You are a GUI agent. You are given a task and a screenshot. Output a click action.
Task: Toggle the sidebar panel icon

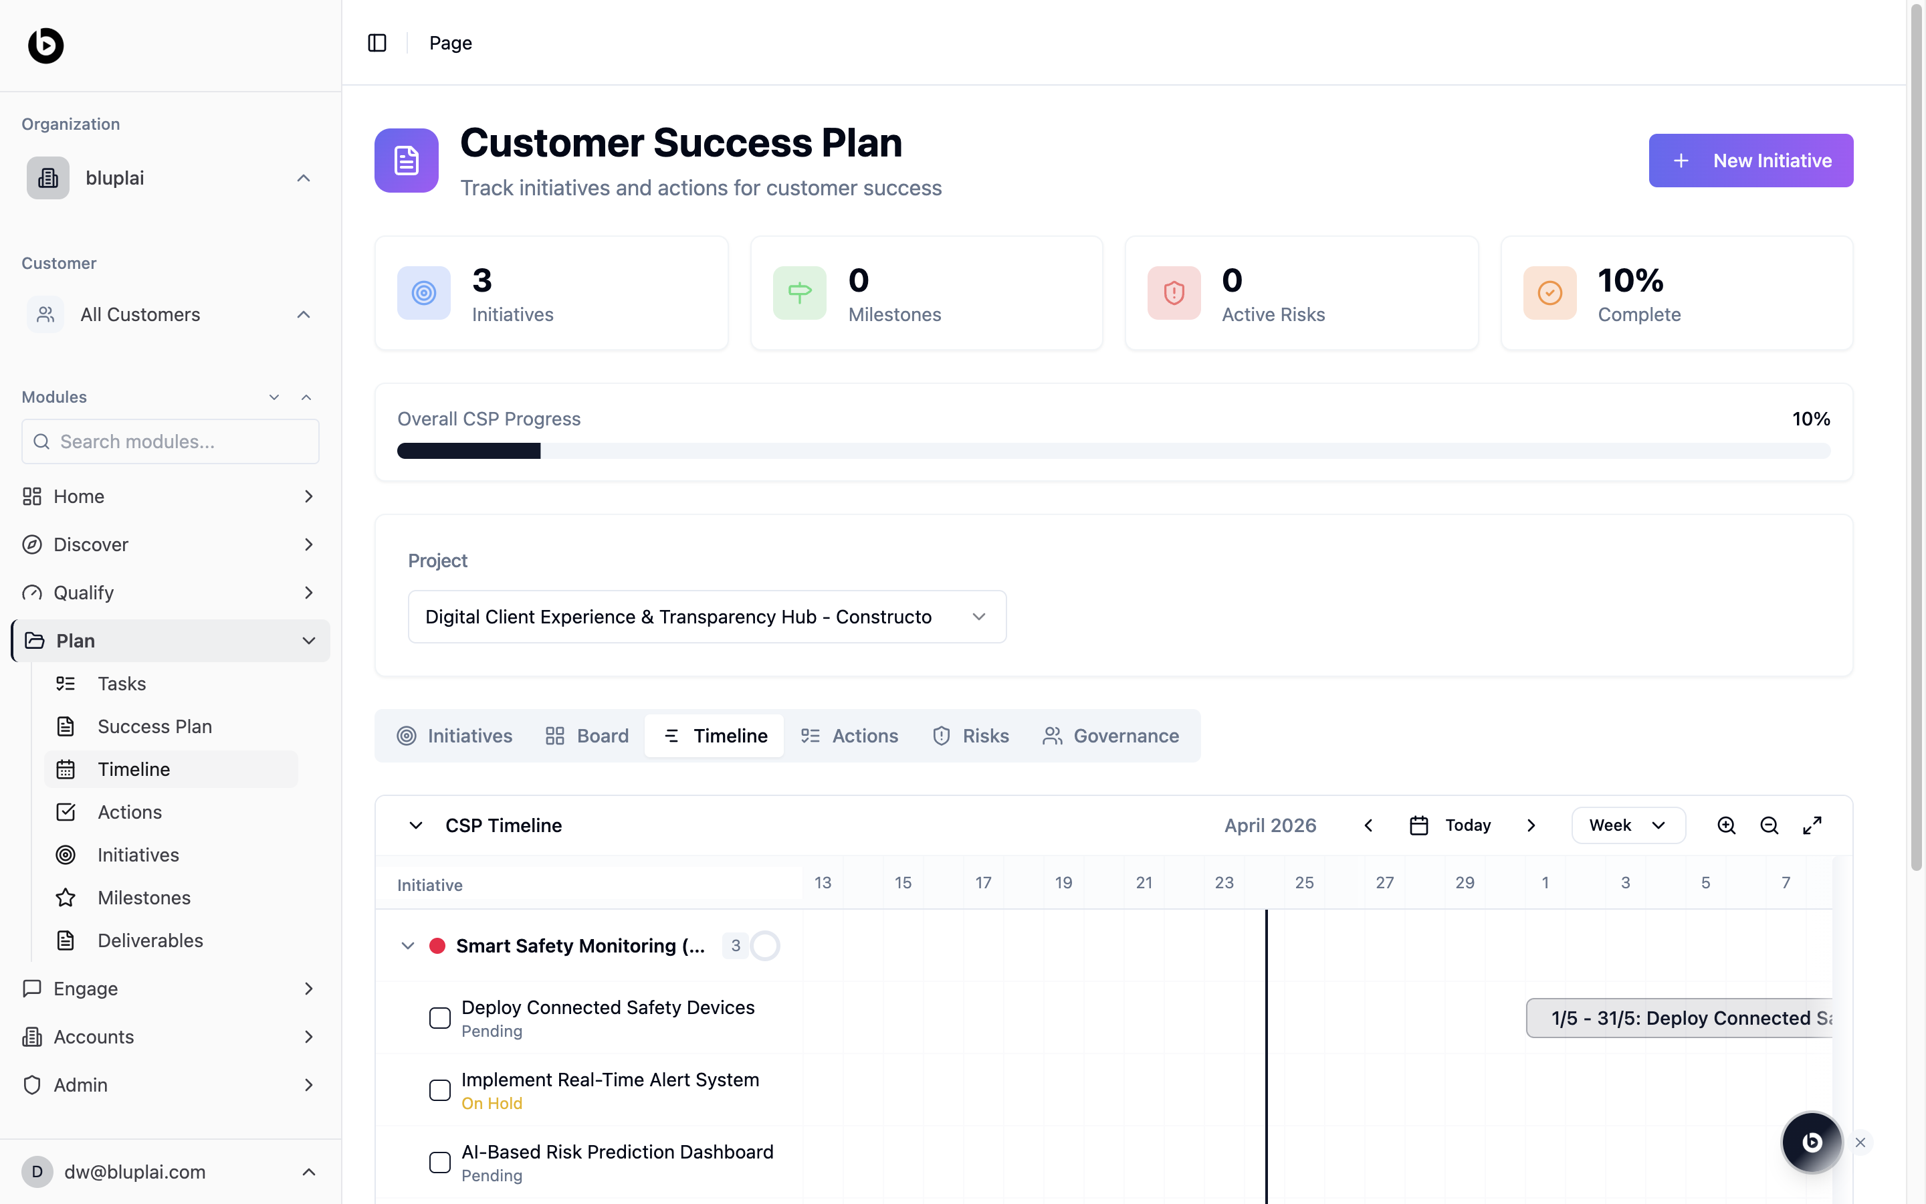coord(377,43)
